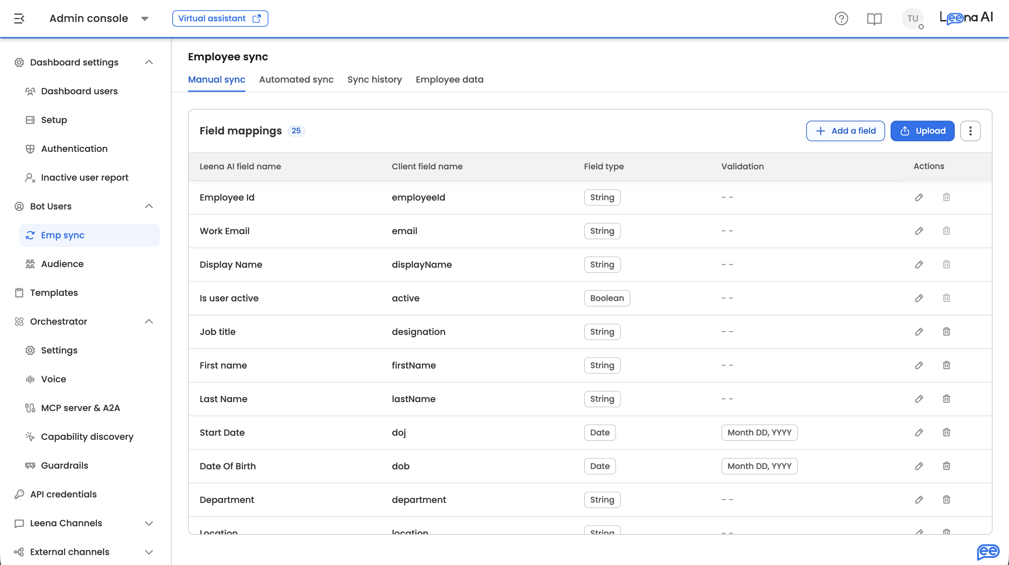The width and height of the screenshot is (1009, 565).
Task: Collapse the Bot Users section
Action: 149,206
